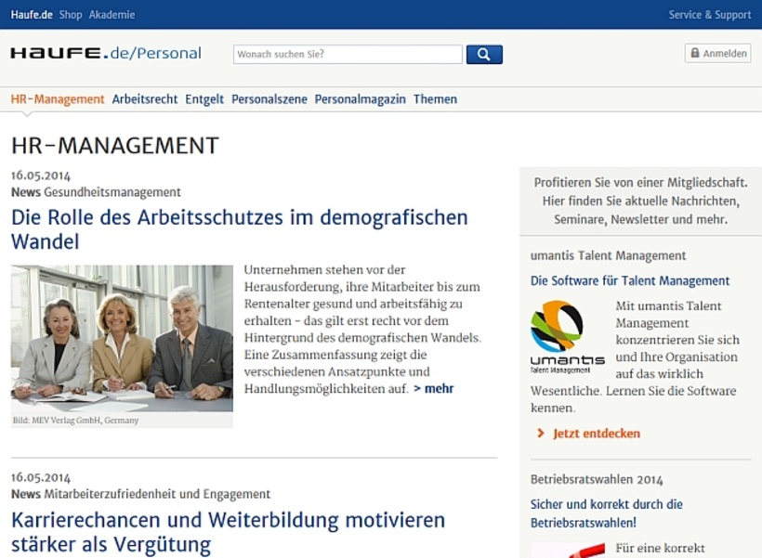Image resolution: width=762 pixels, height=558 pixels.
Task: Click the lock icon inside the Anmelden button
Action: (x=695, y=53)
